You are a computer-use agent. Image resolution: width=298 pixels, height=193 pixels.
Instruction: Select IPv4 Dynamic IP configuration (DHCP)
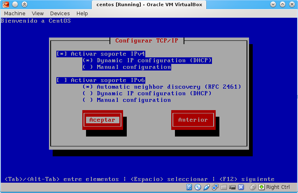147,61
